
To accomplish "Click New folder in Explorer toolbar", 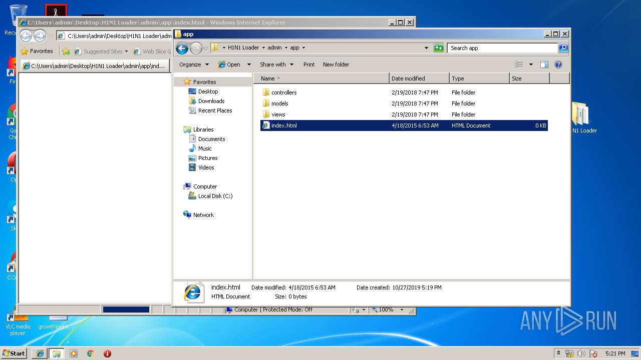I will (x=336, y=64).
